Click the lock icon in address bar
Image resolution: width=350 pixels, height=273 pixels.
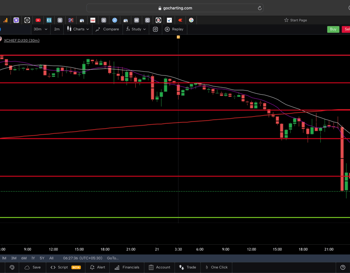click(x=160, y=8)
